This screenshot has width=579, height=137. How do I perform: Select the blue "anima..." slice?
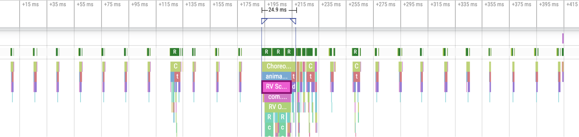(x=276, y=76)
